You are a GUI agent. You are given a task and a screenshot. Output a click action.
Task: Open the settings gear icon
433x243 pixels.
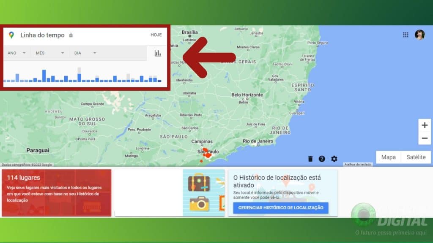click(334, 159)
